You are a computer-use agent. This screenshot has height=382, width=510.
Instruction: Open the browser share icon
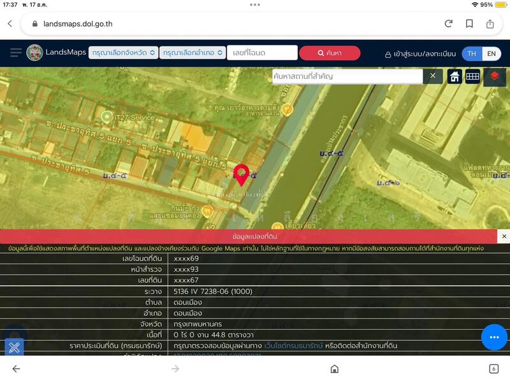[490, 24]
